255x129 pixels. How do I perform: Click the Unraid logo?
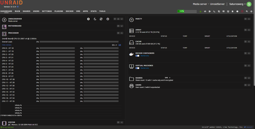11,3
